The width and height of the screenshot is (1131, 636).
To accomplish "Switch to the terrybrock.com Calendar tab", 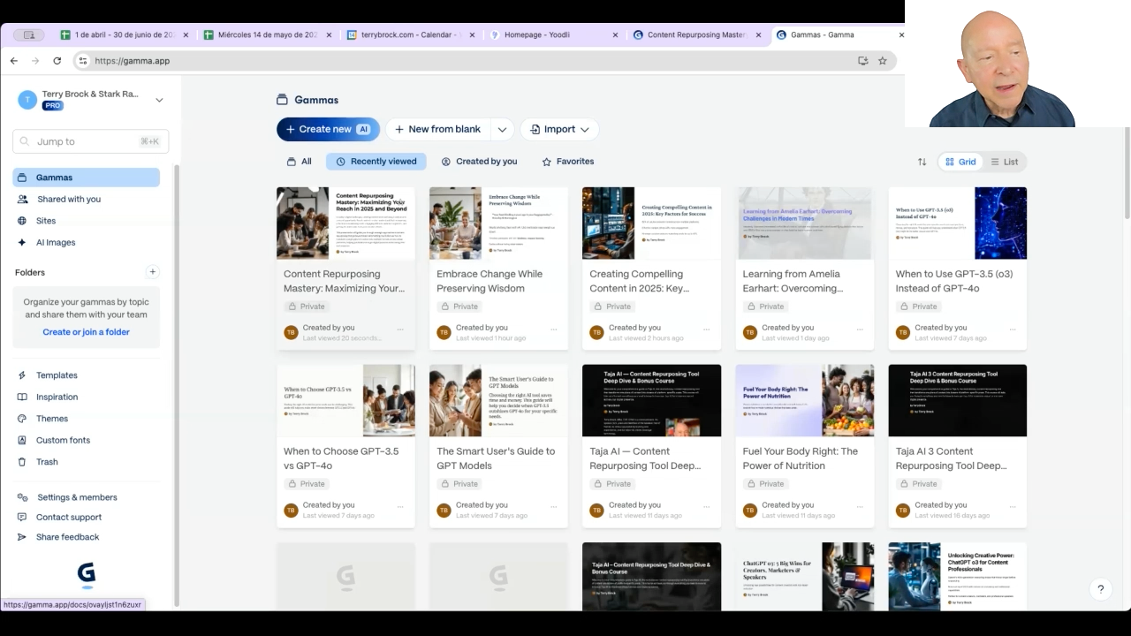I will click(410, 35).
